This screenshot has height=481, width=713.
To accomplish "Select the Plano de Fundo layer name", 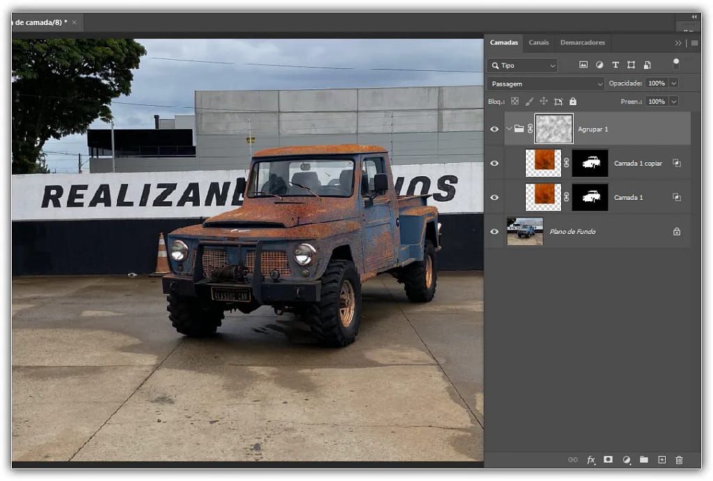I will pyautogui.click(x=572, y=231).
